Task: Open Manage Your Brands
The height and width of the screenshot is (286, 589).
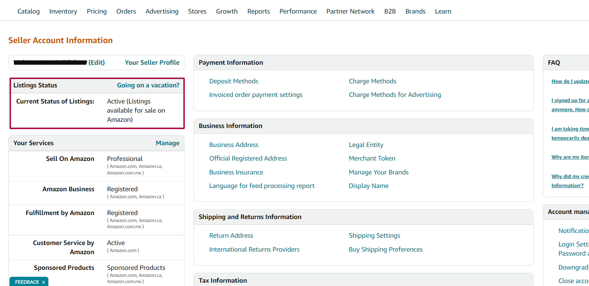Action: [379, 172]
